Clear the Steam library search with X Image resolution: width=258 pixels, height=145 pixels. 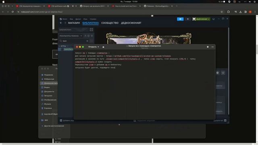(87, 41)
